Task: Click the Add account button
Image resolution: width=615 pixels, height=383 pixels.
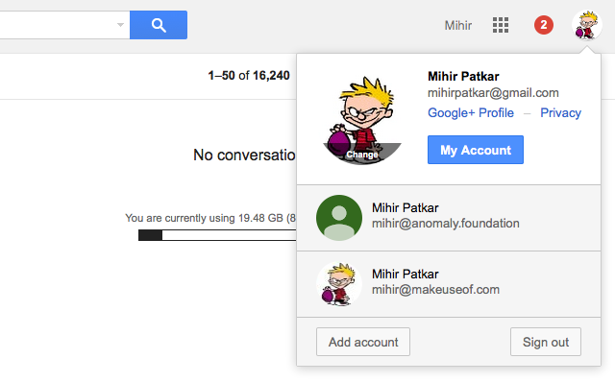Action: pyautogui.click(x=363, y=342)
